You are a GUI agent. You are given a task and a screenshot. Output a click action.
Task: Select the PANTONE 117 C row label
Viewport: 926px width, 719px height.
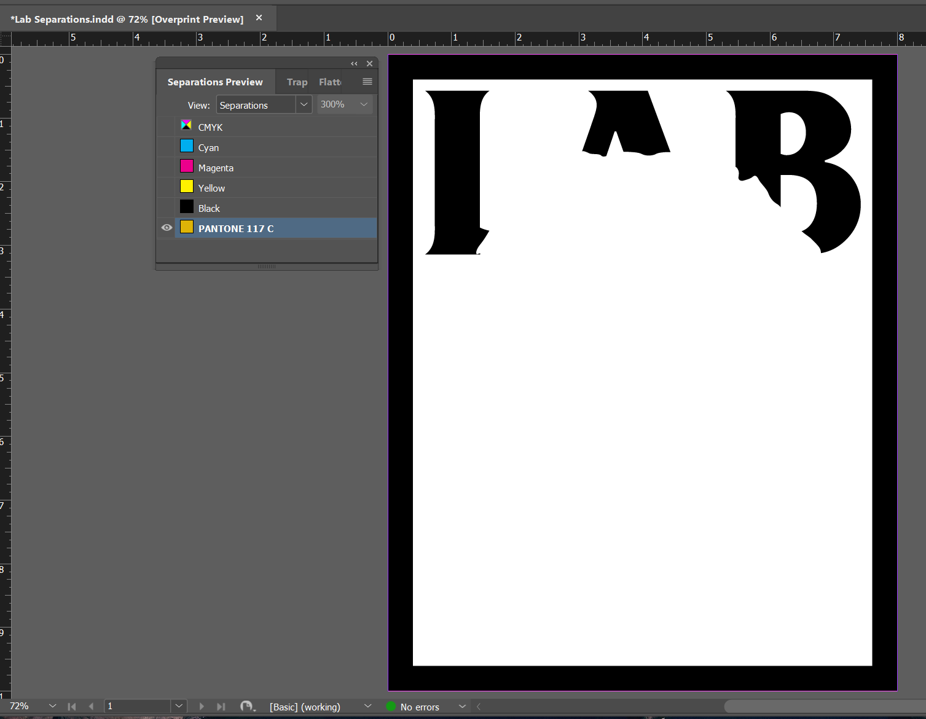pos(236,228)
